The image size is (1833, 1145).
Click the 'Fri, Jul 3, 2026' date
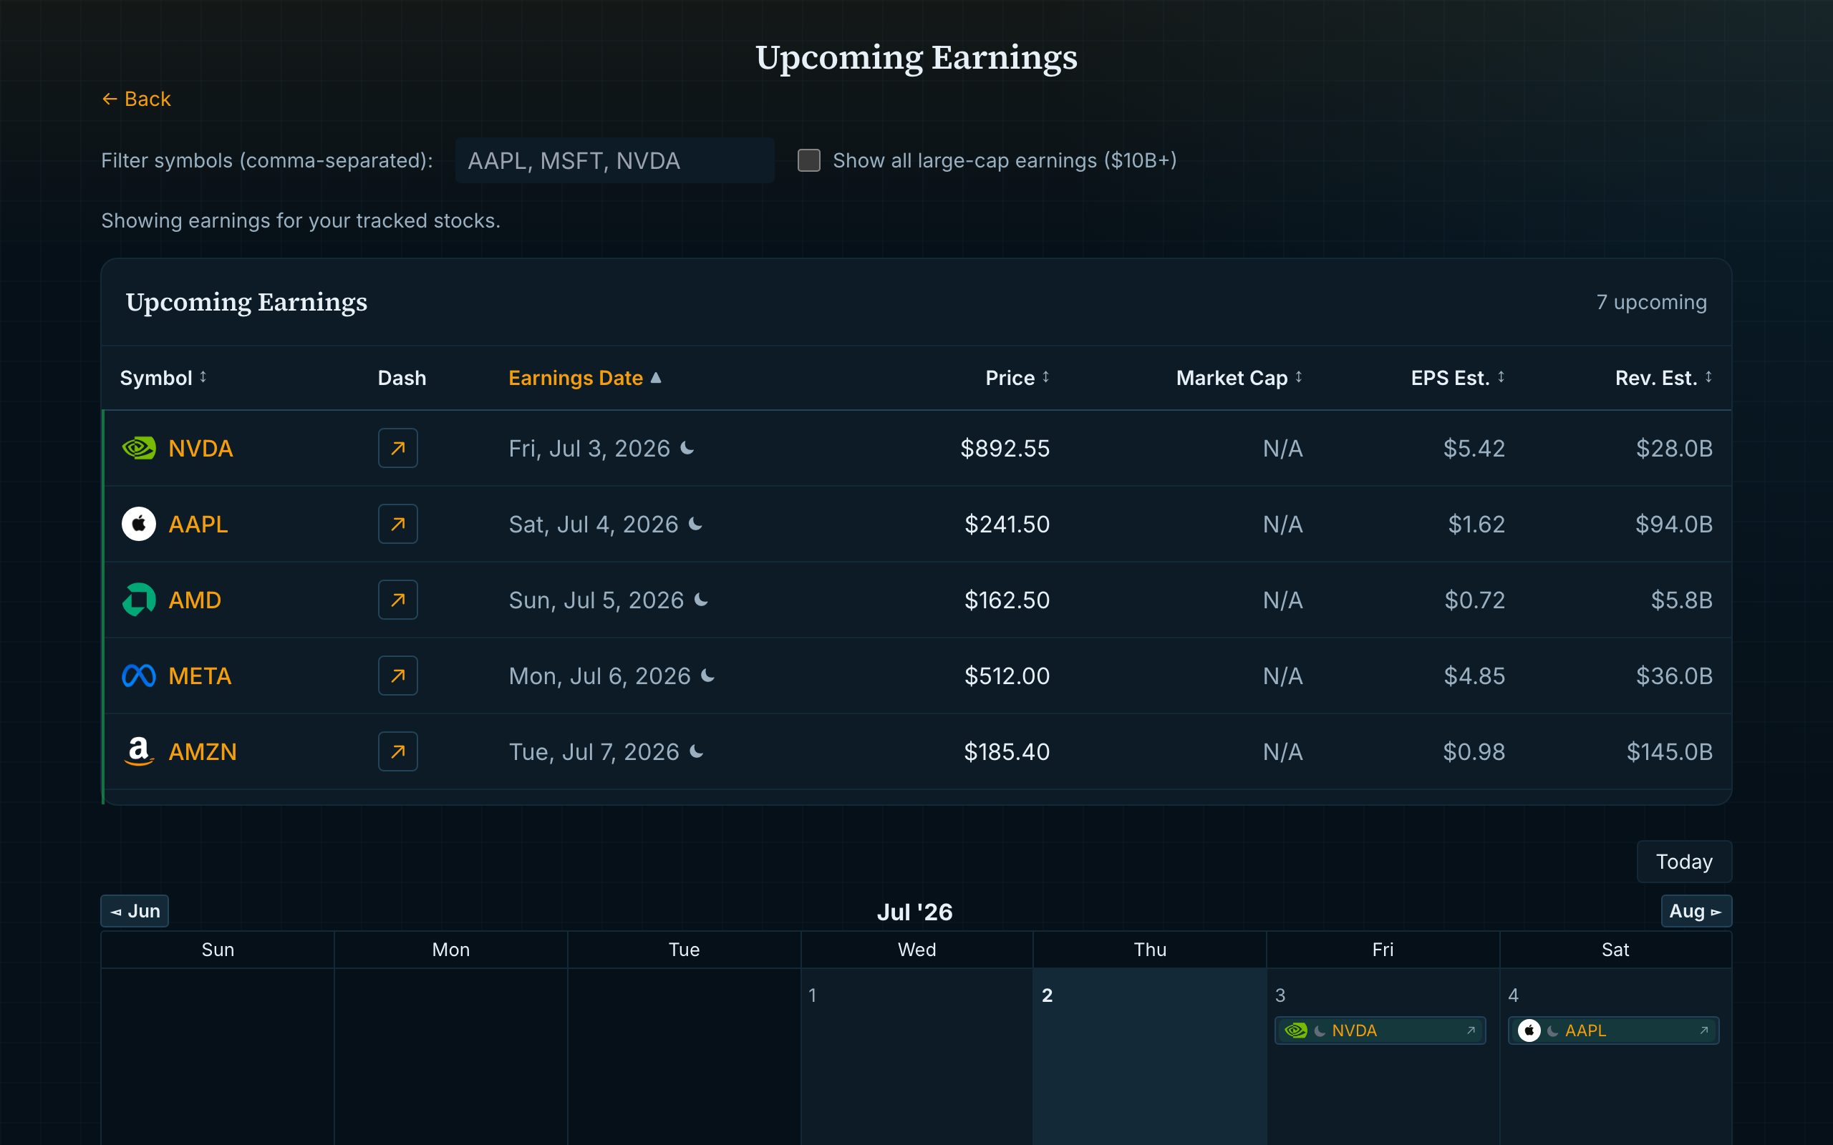click(x=589, y=448)
